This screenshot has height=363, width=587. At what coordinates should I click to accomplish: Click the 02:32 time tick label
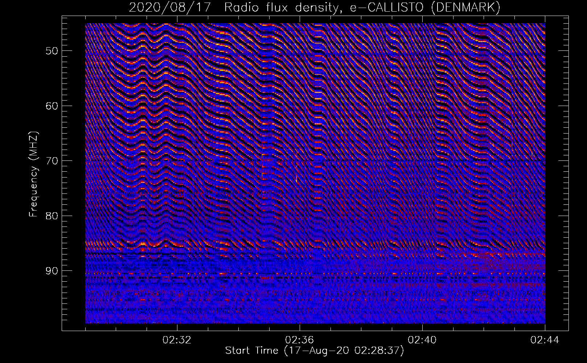pos(177,340)
